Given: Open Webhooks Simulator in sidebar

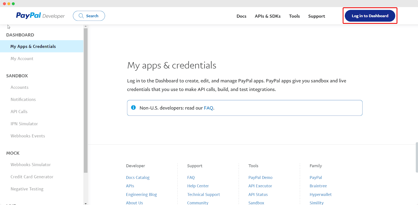Looking at the screenshot, I should [x=31, y=165].
